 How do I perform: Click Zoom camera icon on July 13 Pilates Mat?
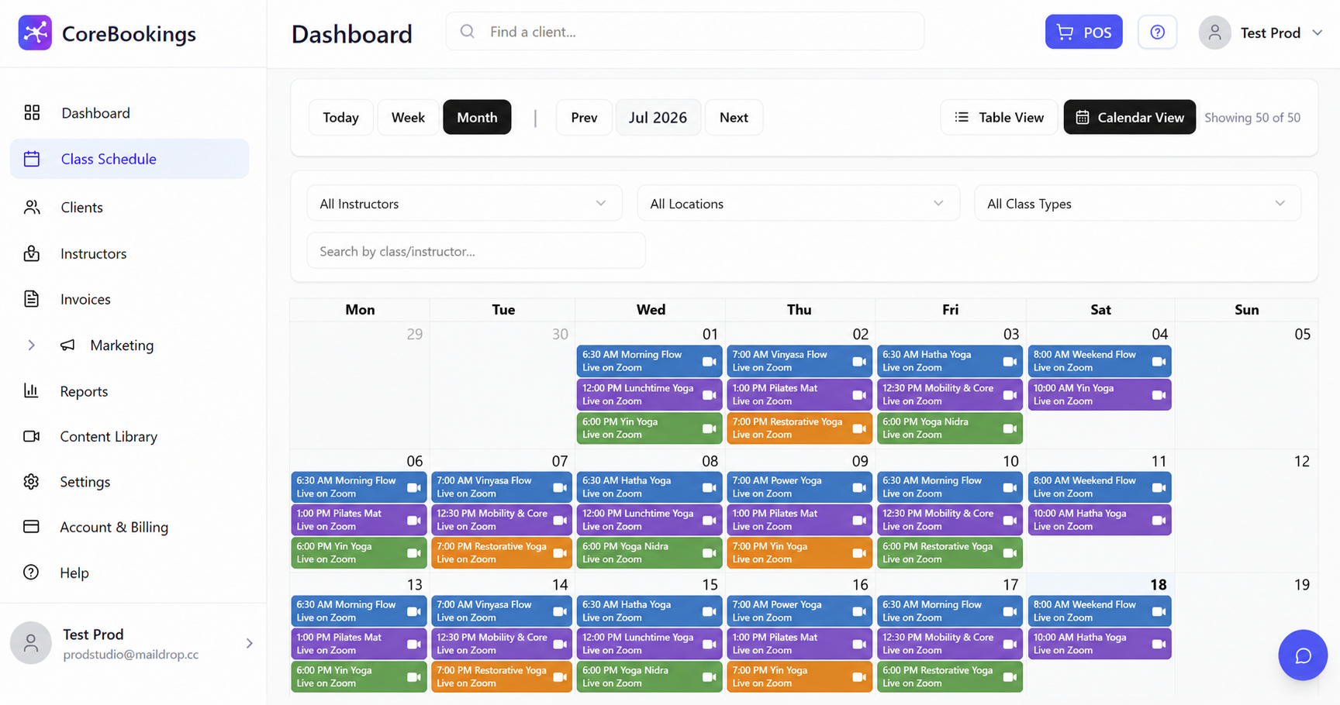tap(414, 645)
